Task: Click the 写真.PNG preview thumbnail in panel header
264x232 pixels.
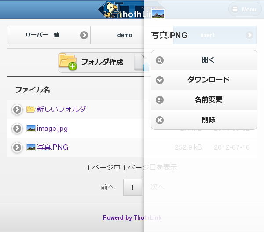Action: 158,14
